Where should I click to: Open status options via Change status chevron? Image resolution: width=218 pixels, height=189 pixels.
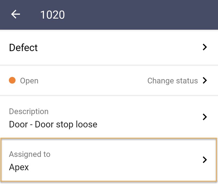point(205,80)
